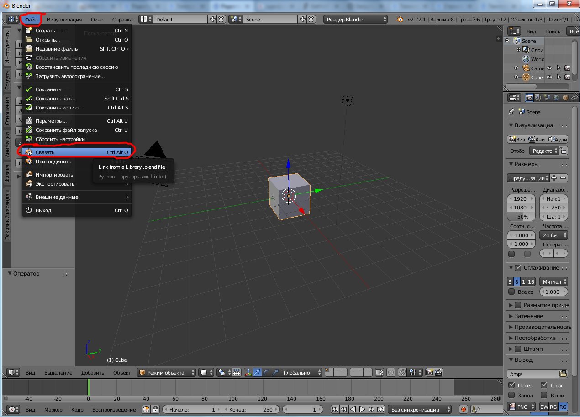580x417 pixels.
Task: Click the record auto-keyframe red button
Action: tap(464, 409)
